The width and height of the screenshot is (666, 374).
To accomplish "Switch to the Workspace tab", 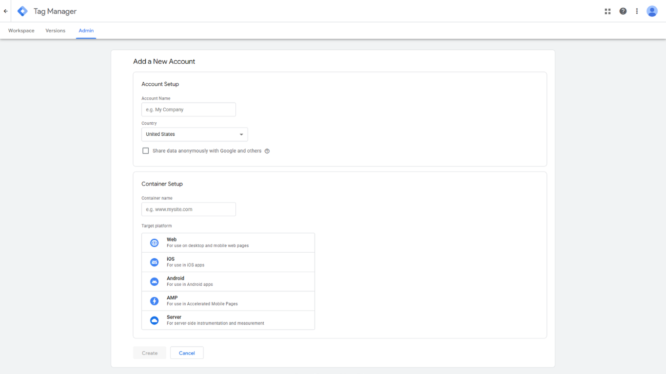I will (x=21, y=30).
